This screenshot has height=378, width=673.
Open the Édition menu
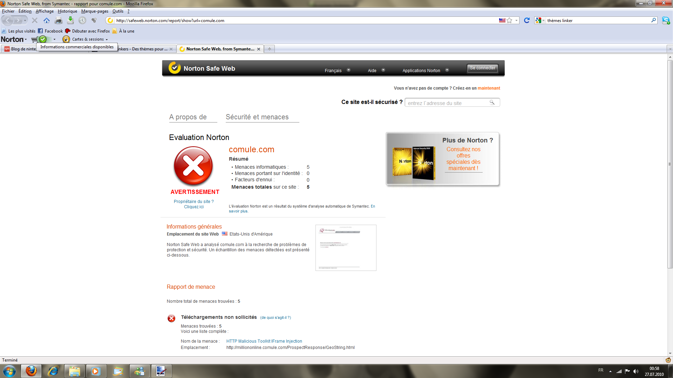(25, 11)
